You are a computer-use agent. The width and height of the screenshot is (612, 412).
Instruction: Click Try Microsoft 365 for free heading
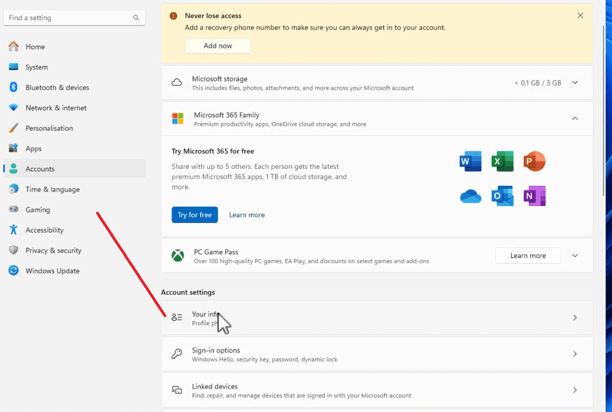(213, 151)
